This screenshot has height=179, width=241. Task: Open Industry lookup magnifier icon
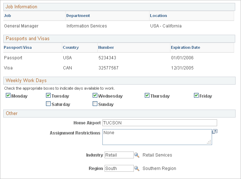click(x=137, y=155)
